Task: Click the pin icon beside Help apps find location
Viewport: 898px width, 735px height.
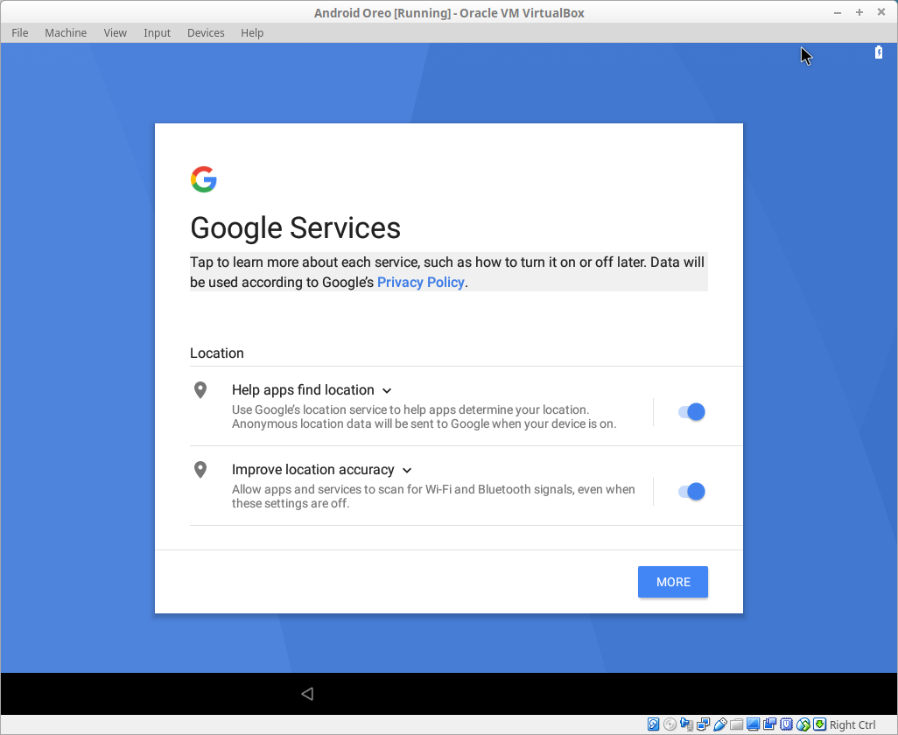Action: point(200,390)
